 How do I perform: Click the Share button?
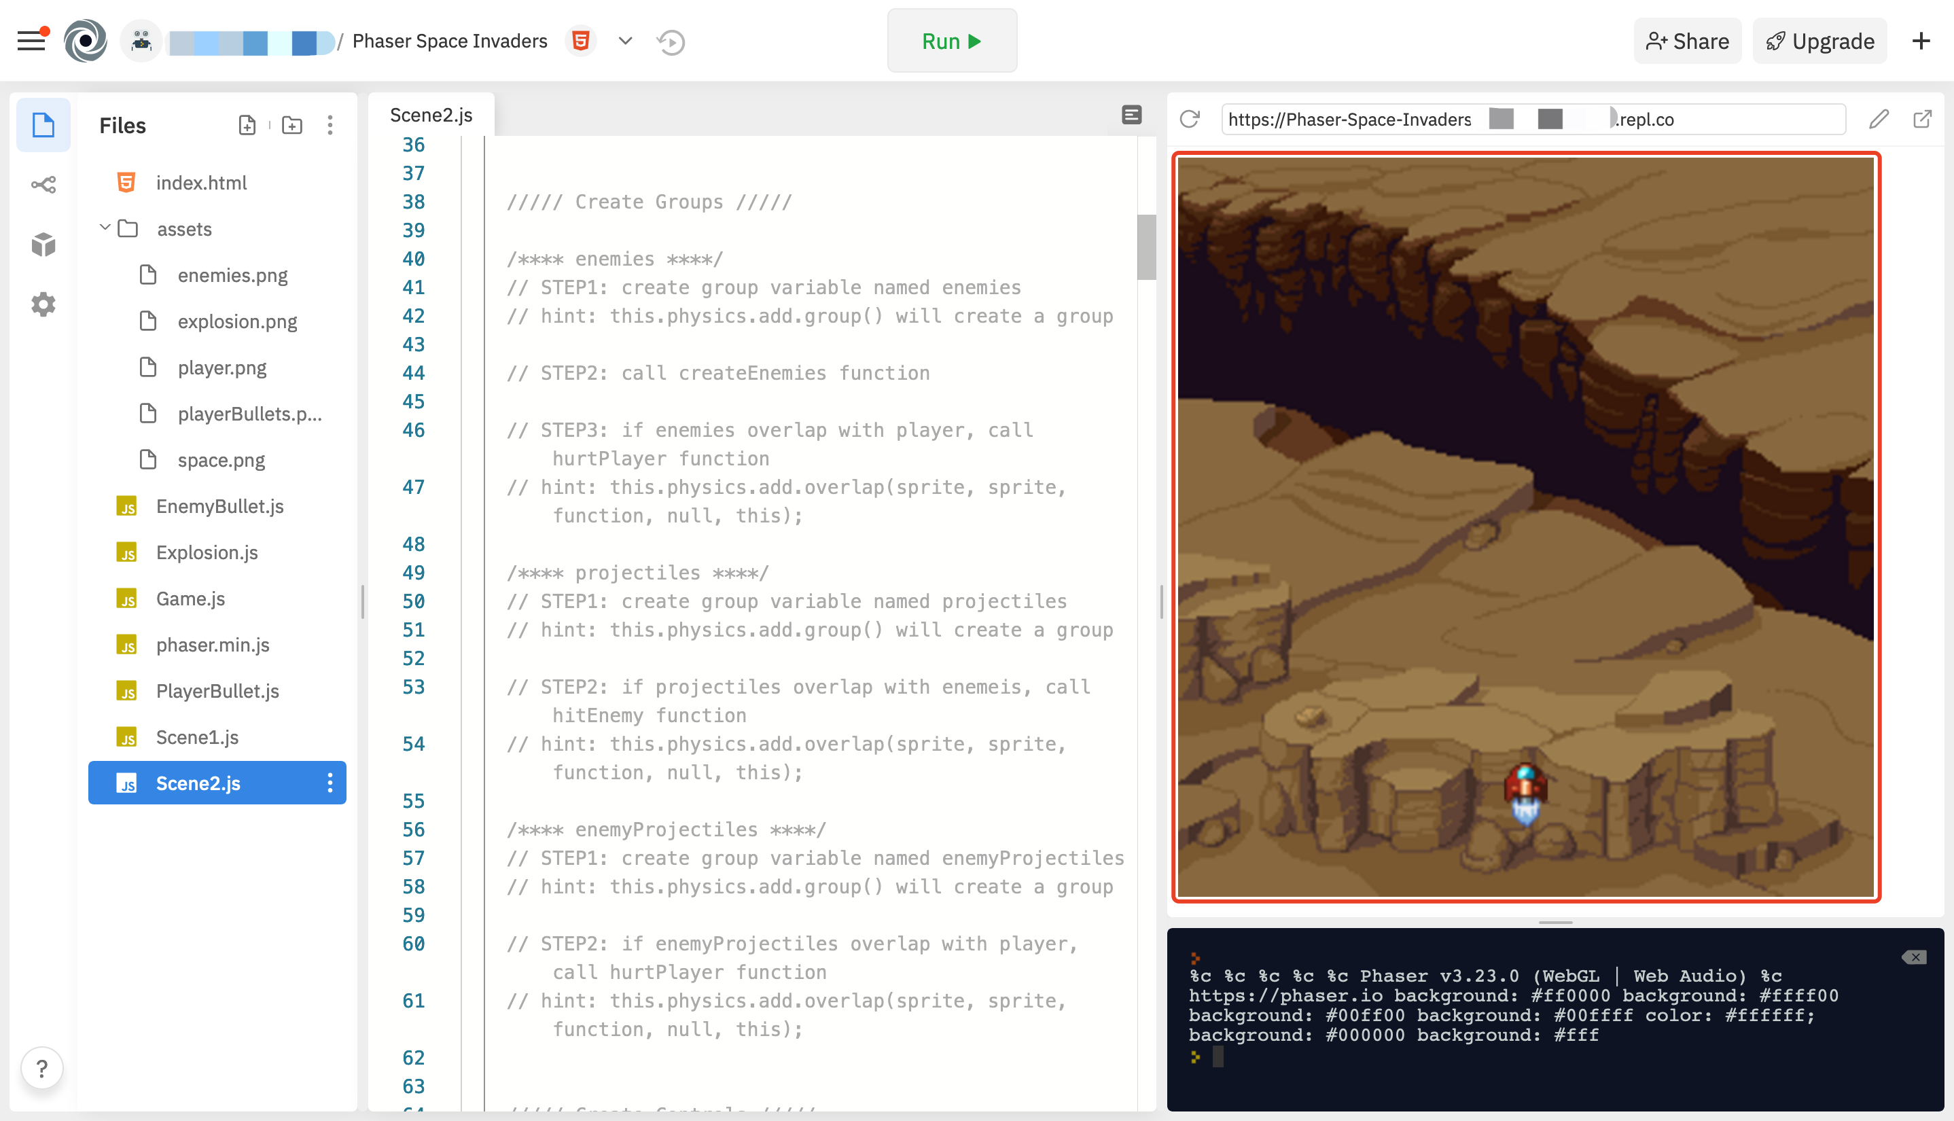[x=1687, y=41]
